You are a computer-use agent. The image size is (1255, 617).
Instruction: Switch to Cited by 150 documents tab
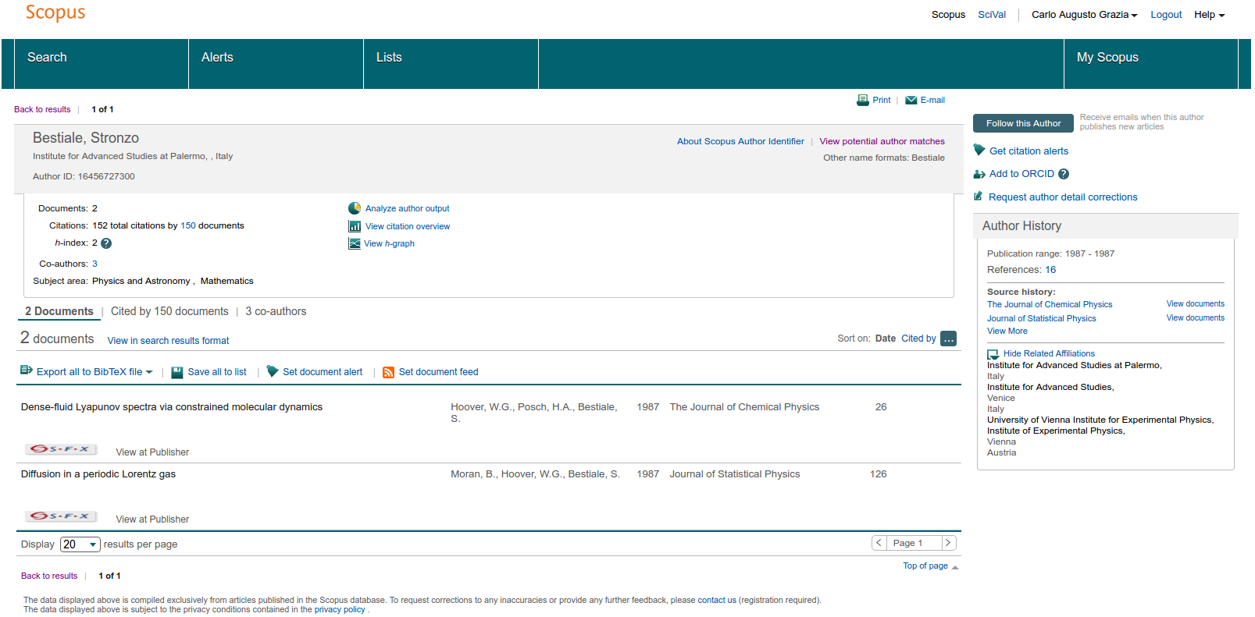(169, 311)
